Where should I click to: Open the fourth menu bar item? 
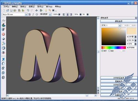coord(32,7)
